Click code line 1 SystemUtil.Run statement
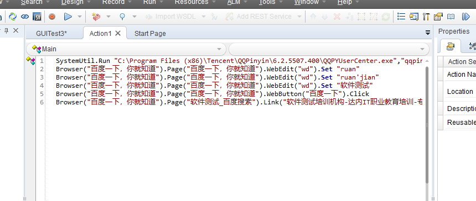The height and width of the screenshot is (201, 476). tap(239, 61)
